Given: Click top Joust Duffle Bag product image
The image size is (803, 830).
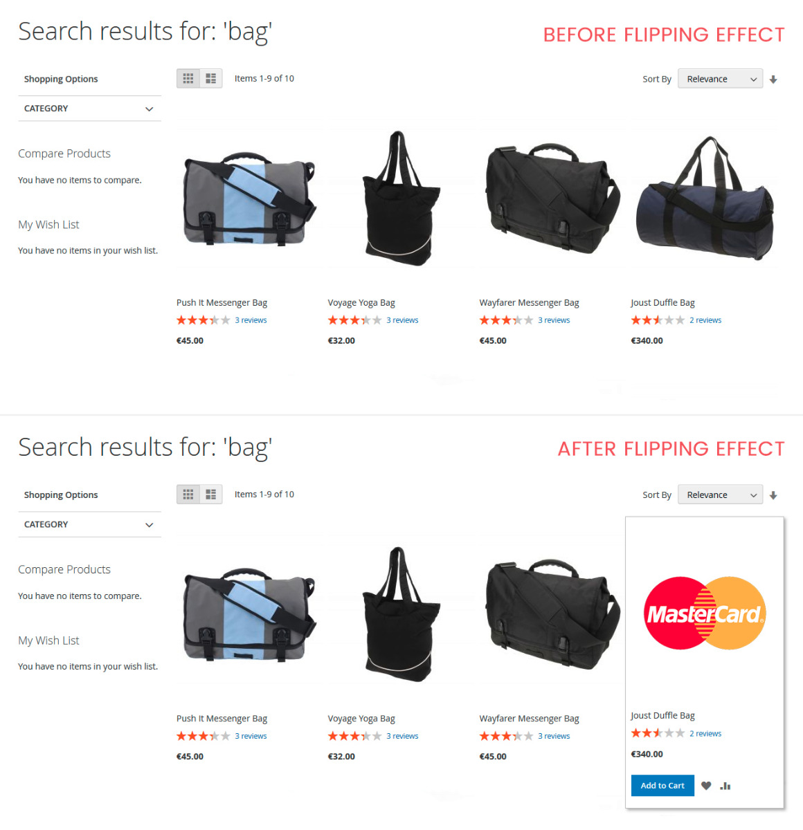Looking at the screenshot, I should 705,199.
